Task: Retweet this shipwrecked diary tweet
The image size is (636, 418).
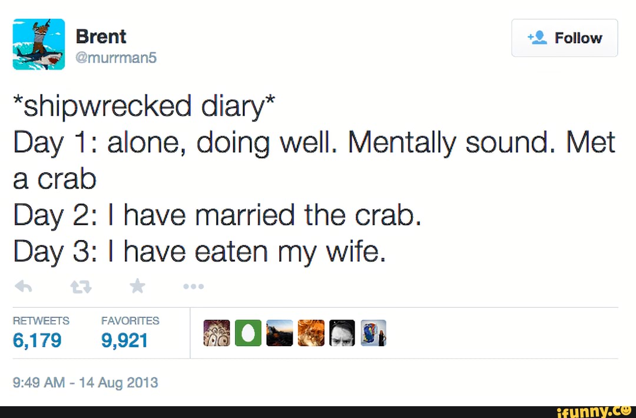Action: click(x=79, y=287)
